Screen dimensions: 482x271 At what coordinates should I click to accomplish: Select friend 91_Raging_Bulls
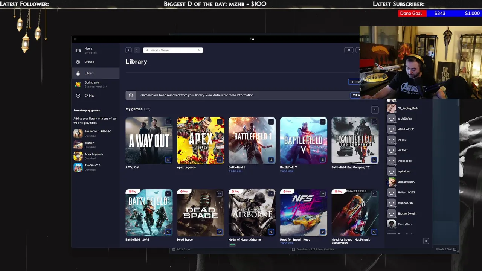(x=409, y=108)
